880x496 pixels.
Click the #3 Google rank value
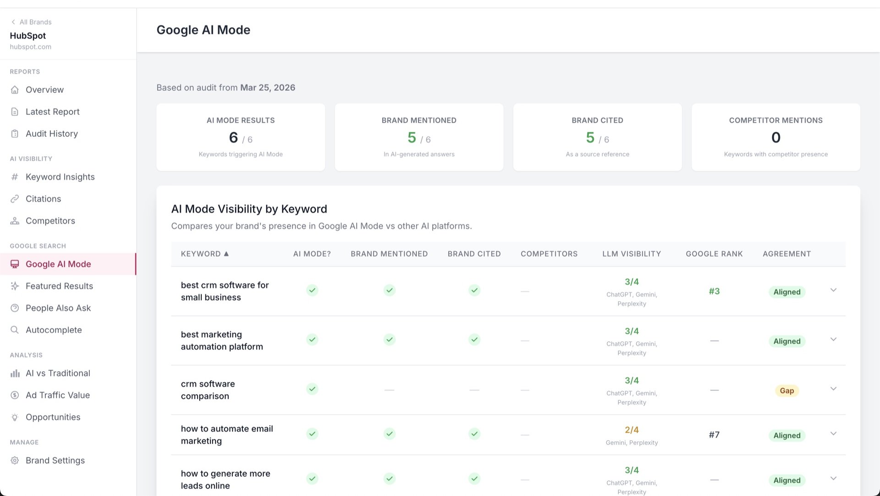(714, 291)
